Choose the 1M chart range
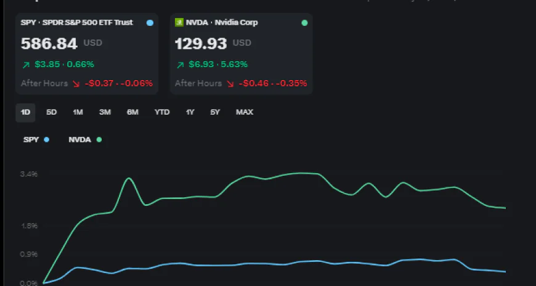 coord(78,112)
